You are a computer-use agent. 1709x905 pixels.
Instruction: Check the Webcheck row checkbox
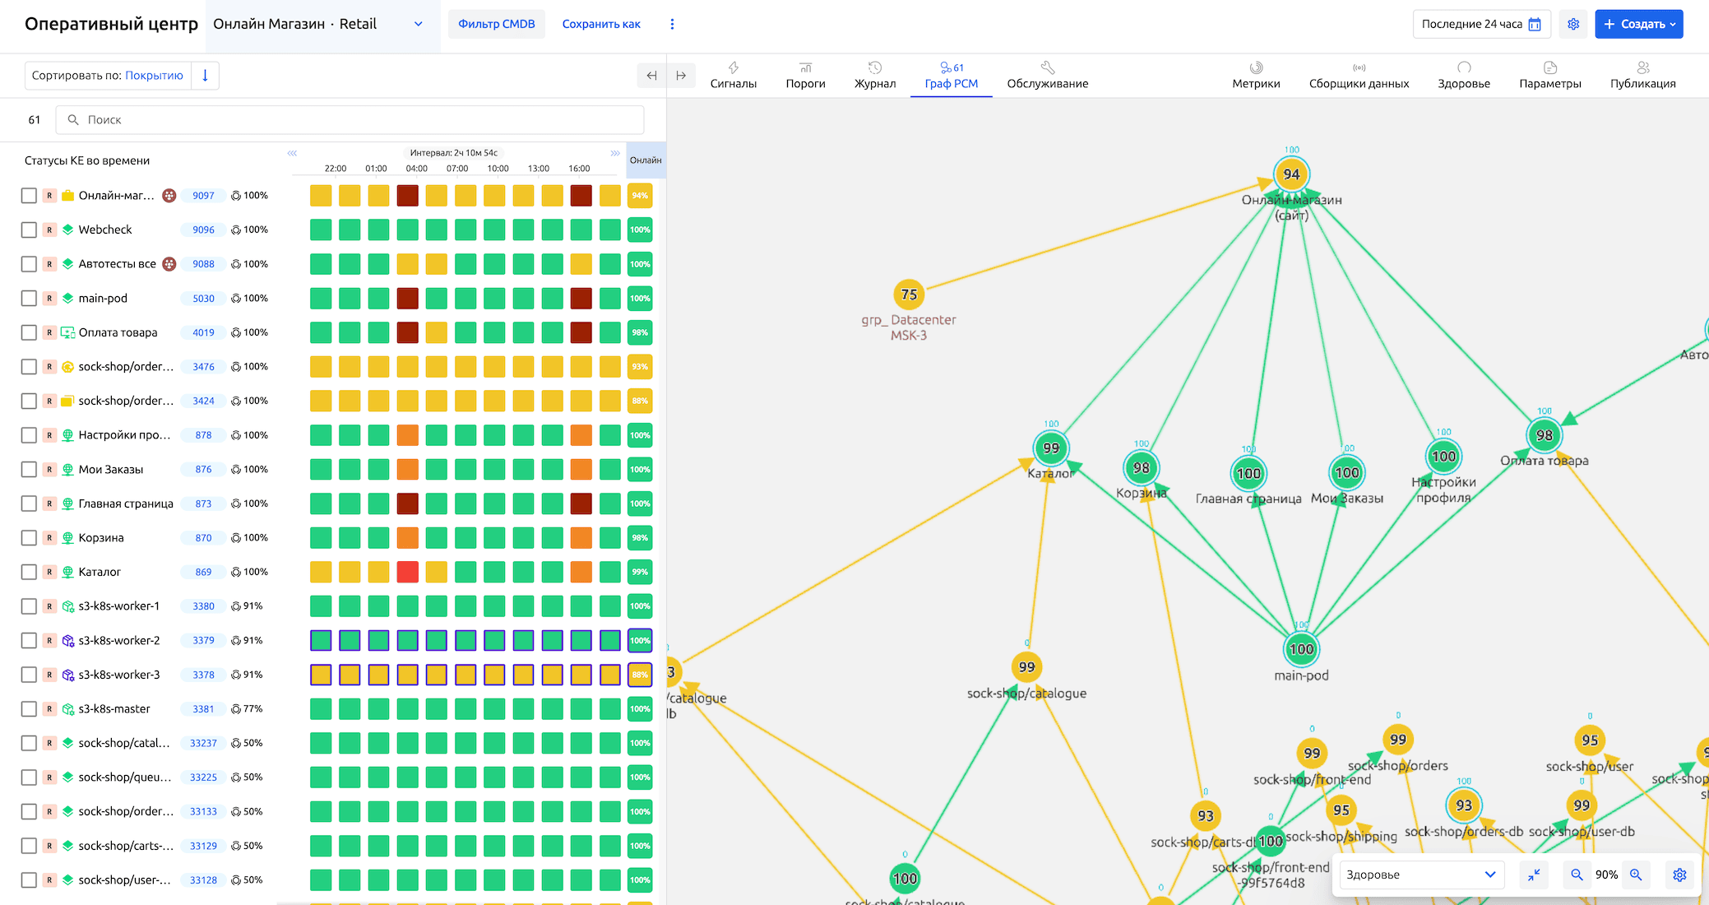tap(29, 230)
